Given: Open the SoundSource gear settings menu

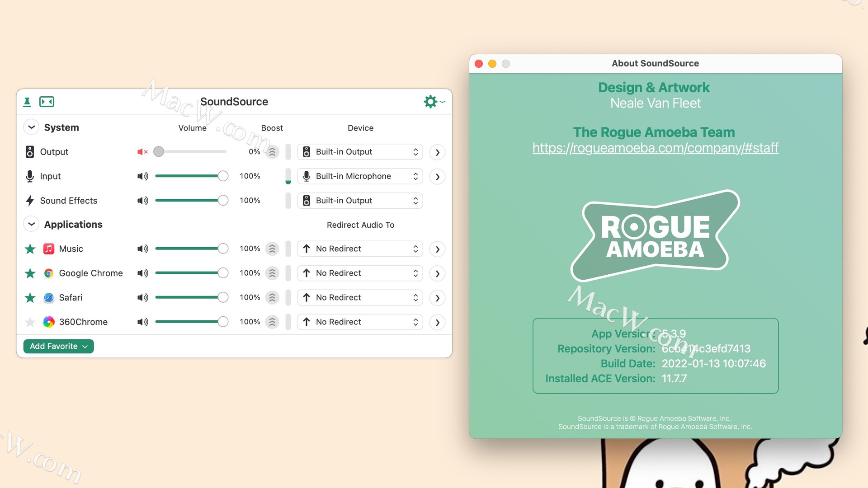Looking at the screenshot, I should pos(434,102).
